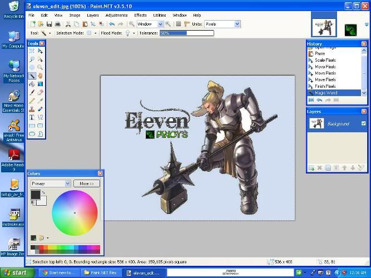Click the Print toolbar icon
Image resolution: width=371 pixels, height=278 pixels.
(57, 24)
